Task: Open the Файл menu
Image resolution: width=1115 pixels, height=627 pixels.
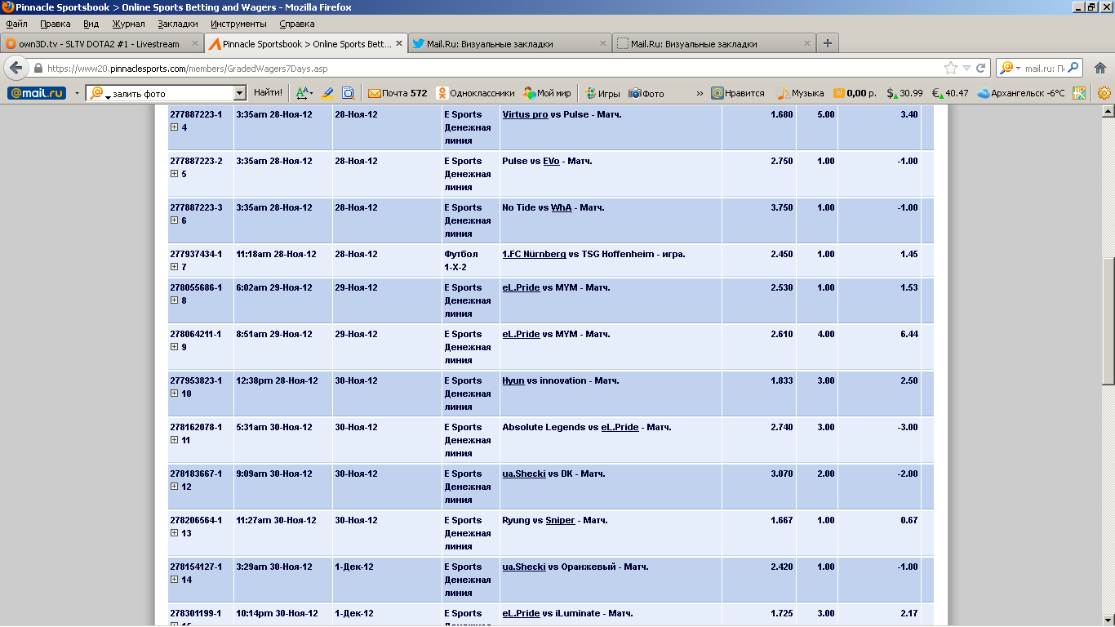Action: click(16, 24)
